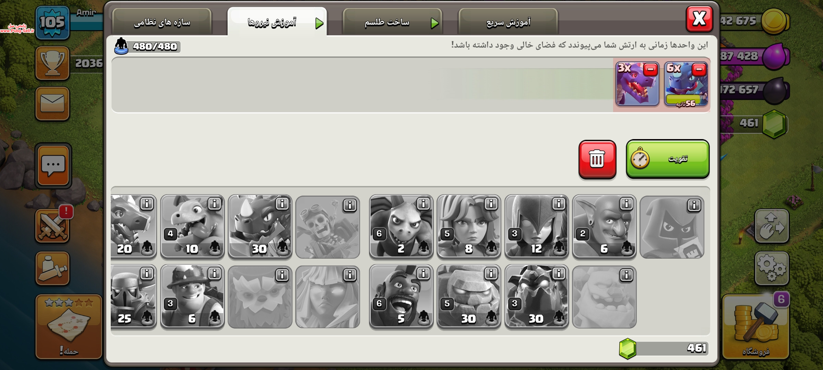Pick the Miner troop card

tap(192, 296)
